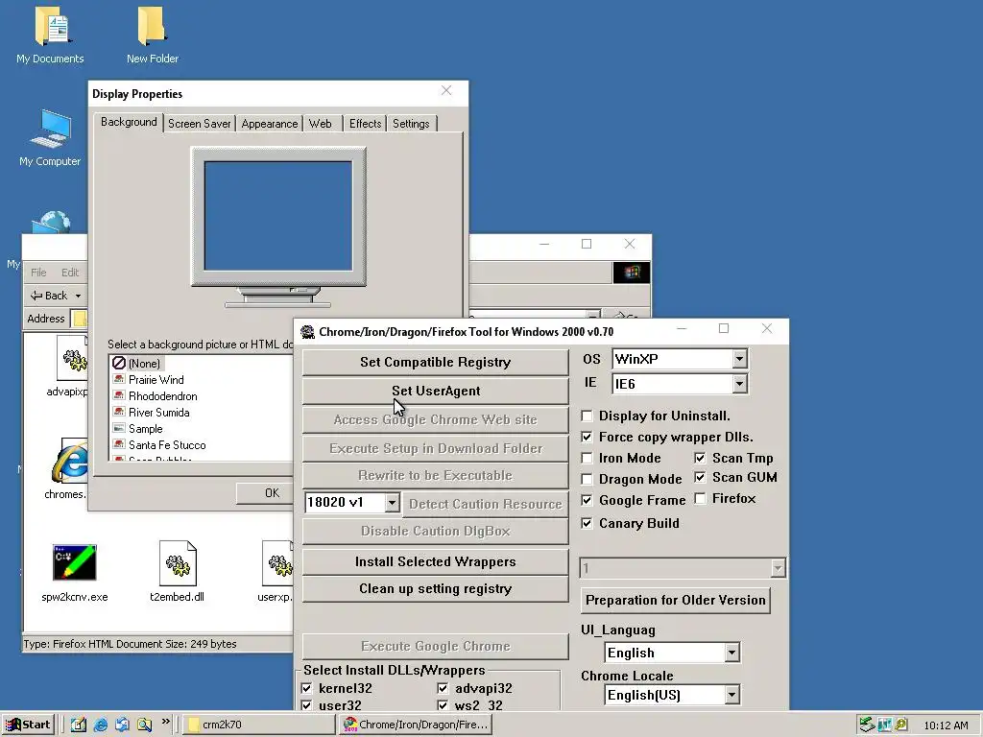Open the IE version IE6 dropdown
The image size is (983, 737).
click(x=740, y=384)
